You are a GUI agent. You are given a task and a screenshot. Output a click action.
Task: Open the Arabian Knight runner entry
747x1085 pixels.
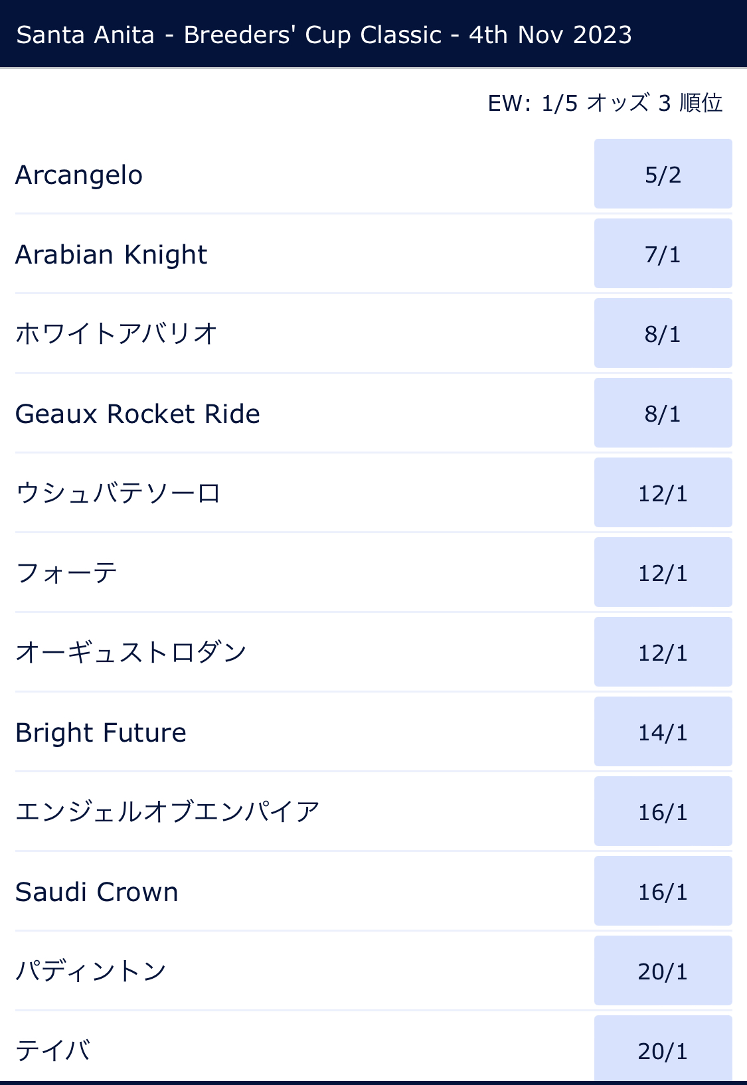111,255
